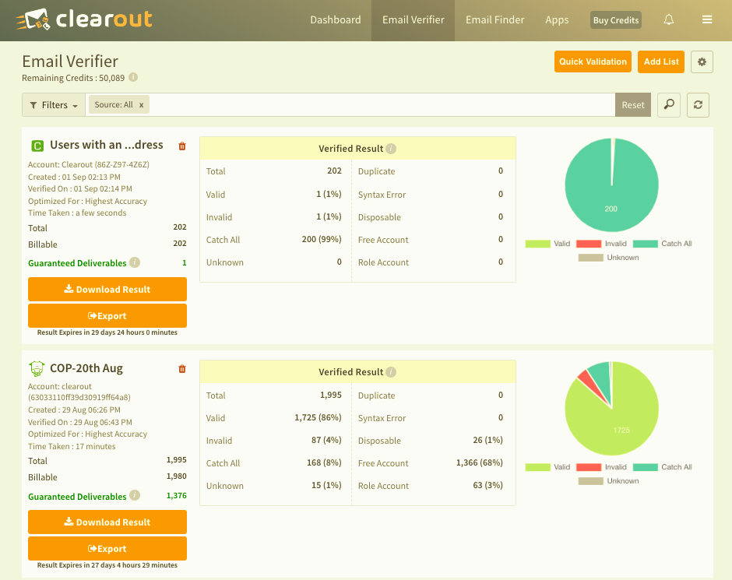Toggle Unknown legend swatch in COP-20th Aug chart

[x=590, y=481]
